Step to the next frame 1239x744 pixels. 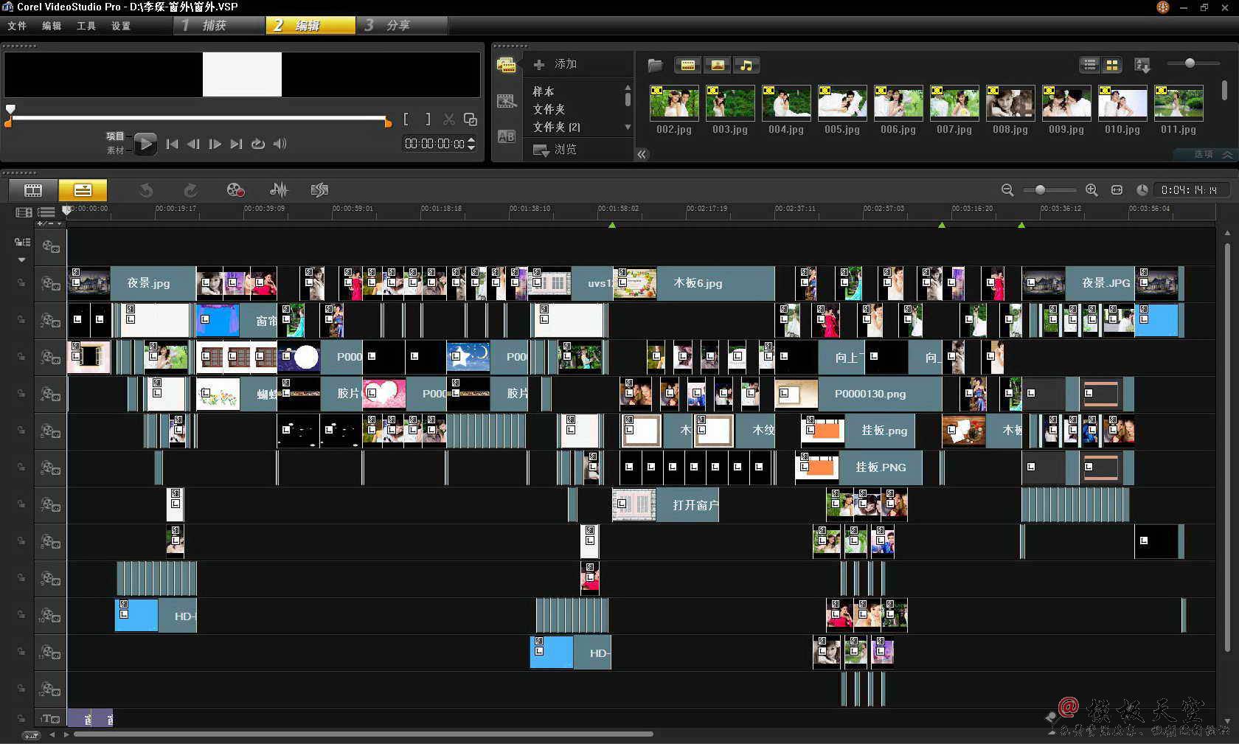click(215, 144)
